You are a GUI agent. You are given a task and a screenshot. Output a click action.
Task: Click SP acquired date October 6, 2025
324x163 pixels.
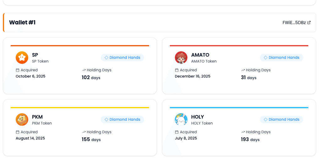(30, 76)
